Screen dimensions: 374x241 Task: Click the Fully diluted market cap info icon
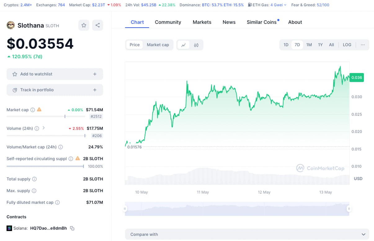[57, 203]
